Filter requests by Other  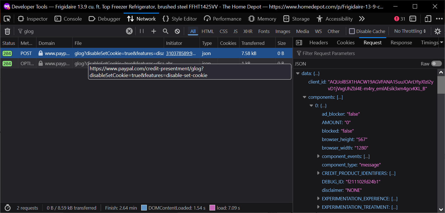[x=333, y=31]
